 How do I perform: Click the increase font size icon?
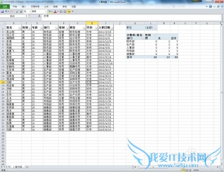21,12
